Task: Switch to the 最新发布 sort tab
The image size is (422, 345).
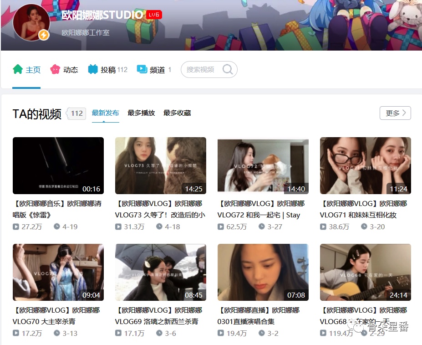Action: coord(105,113)
